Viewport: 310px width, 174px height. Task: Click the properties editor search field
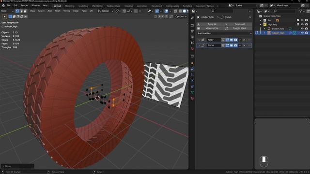coord(222,11)
